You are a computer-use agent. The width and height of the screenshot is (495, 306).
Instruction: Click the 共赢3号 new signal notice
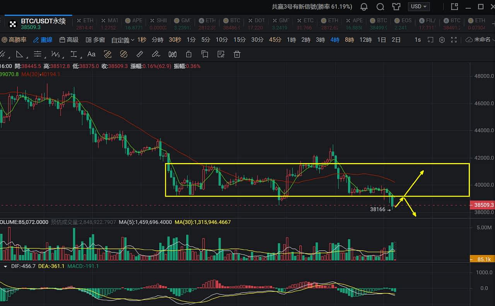(x=312, y=7)
